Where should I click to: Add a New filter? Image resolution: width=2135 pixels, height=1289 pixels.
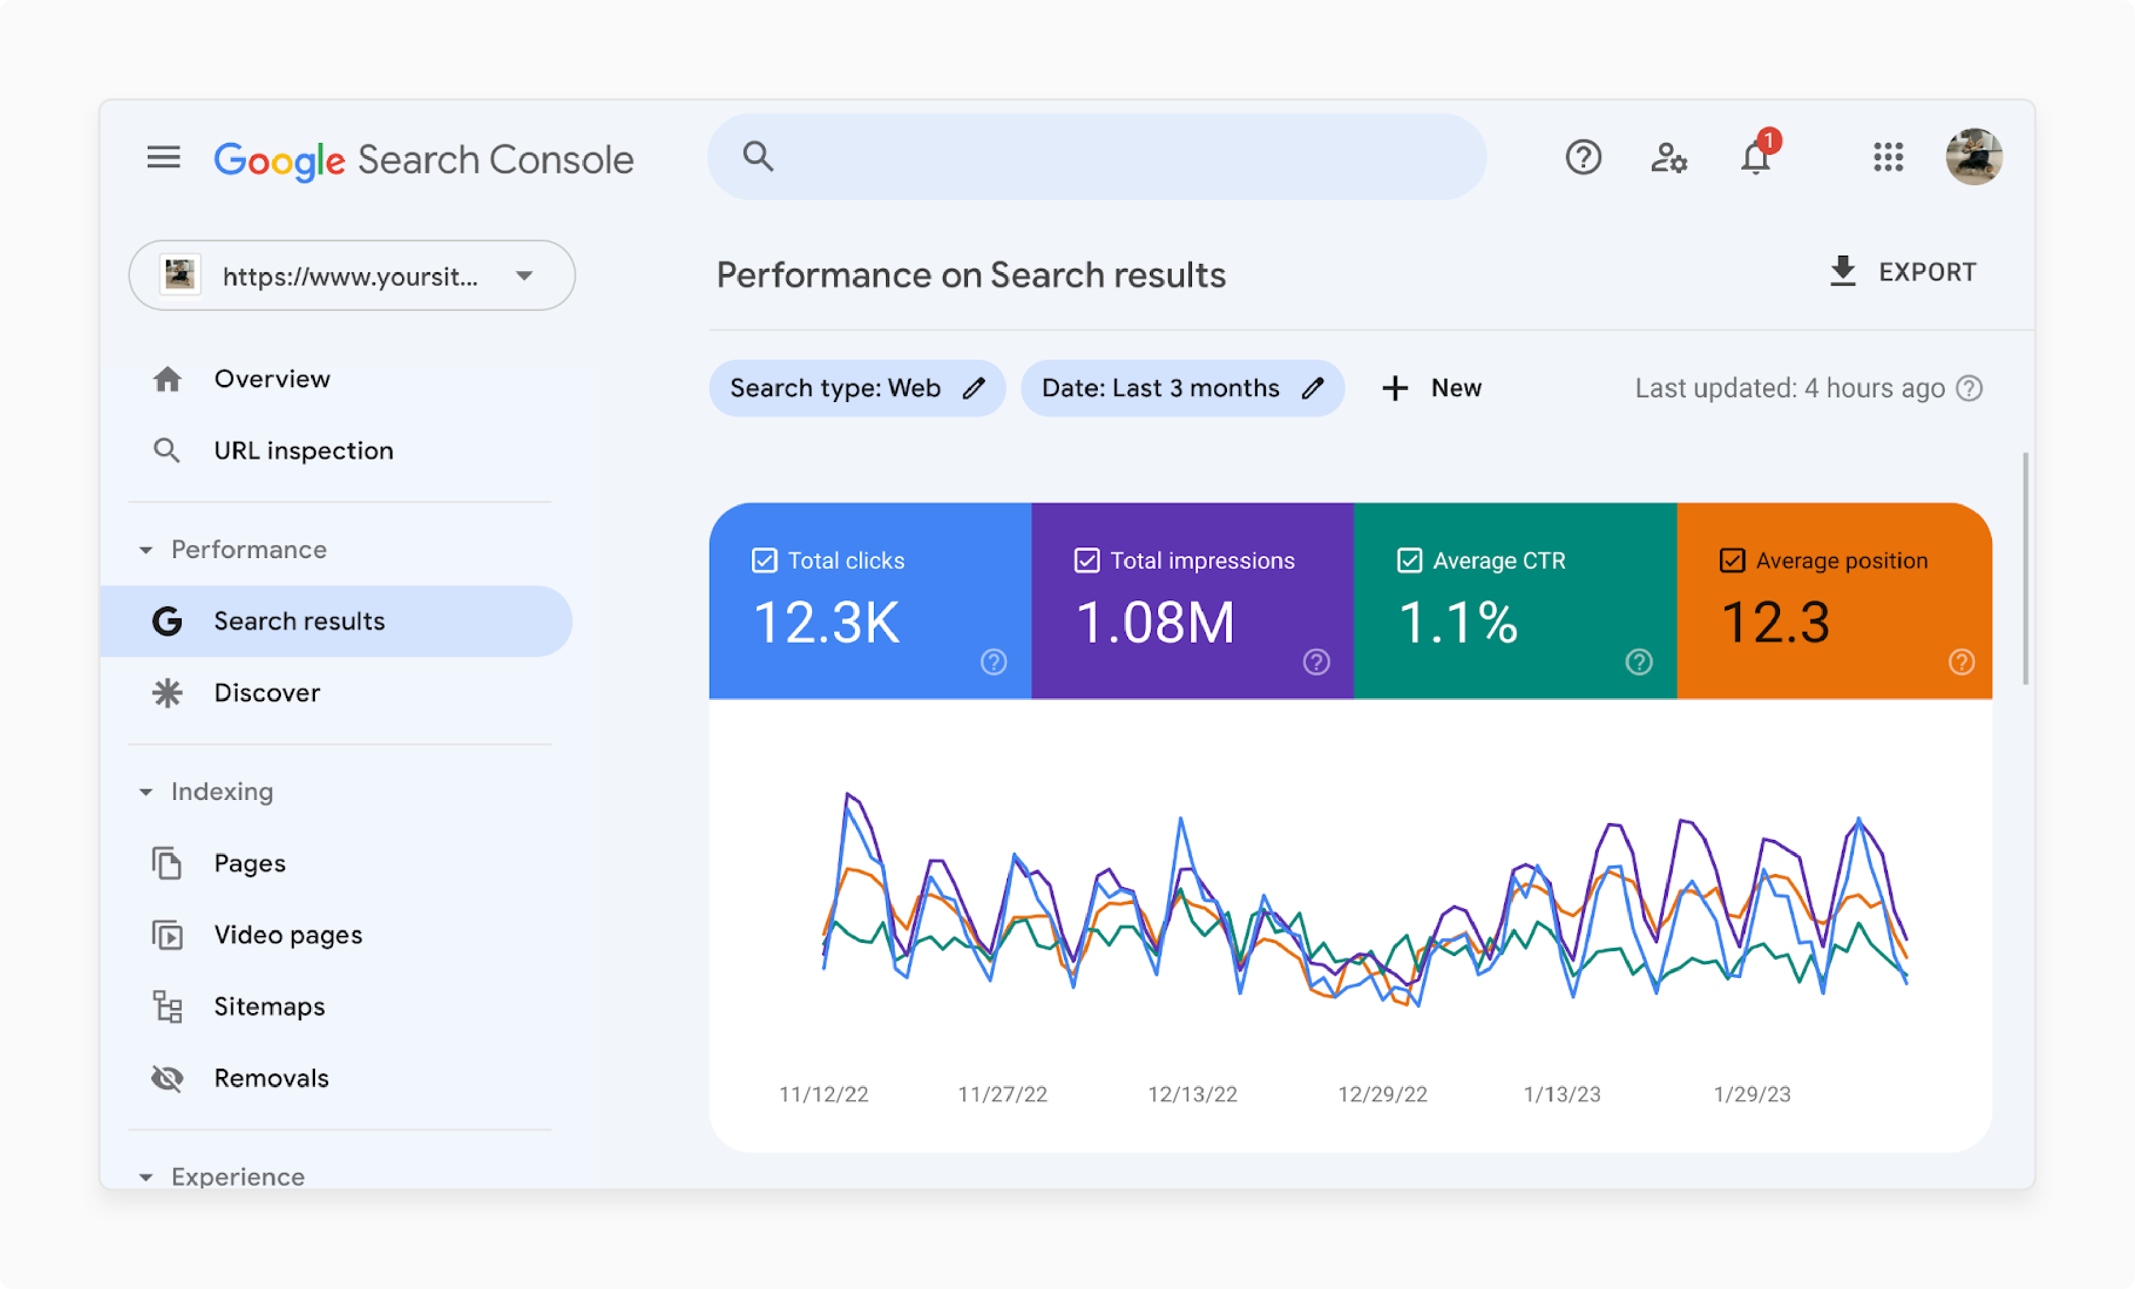point(1431,388)
